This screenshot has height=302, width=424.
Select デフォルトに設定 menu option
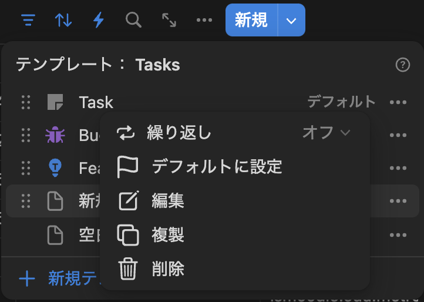click(x=217, y=167)
